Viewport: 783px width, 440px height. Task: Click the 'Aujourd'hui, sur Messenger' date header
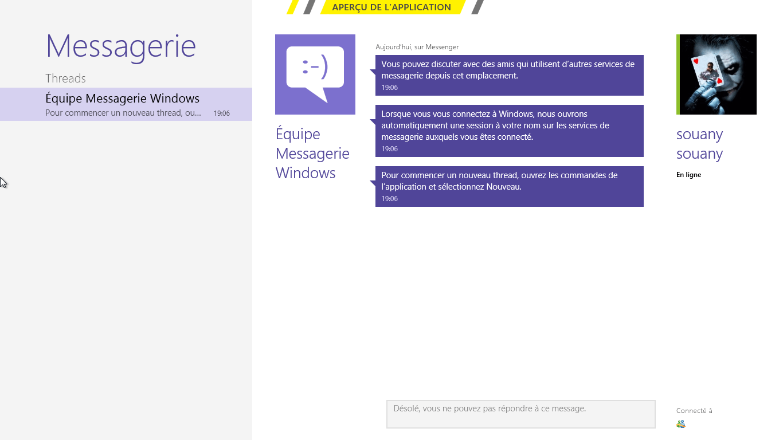pos(417,47)
